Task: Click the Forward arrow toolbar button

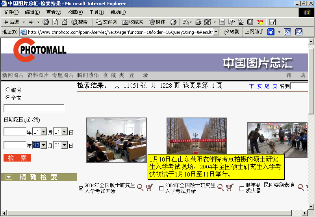Action: 31,22
